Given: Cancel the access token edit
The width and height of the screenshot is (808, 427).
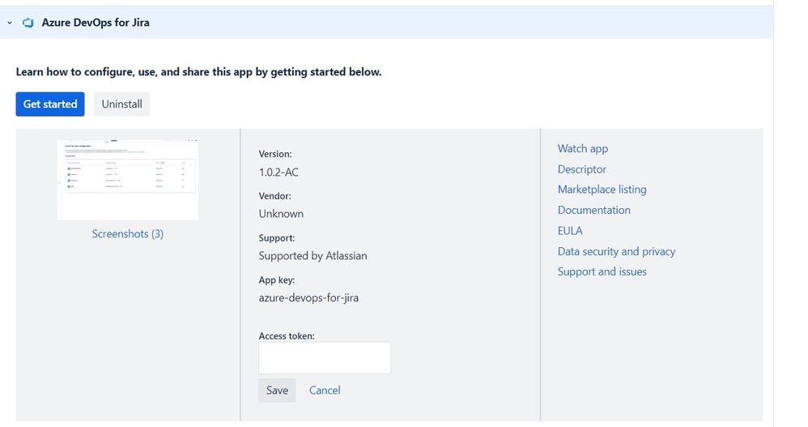Looking at the screenshot, I should click(325, 391).
